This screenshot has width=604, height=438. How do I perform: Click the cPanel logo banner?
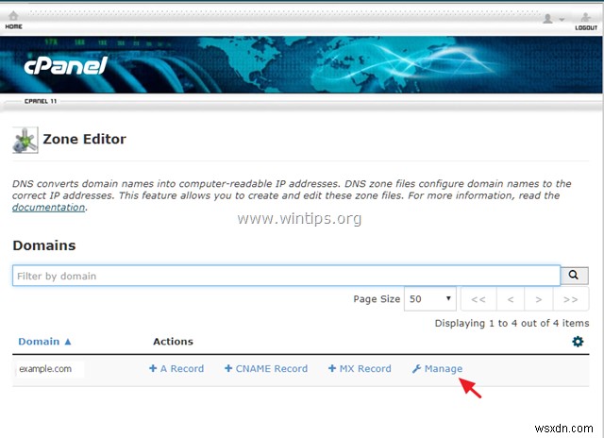(67, 66)
